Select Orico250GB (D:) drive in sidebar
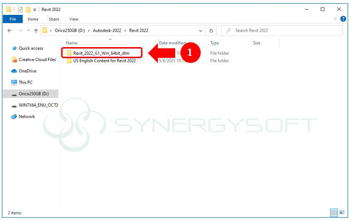 (31, 94)
